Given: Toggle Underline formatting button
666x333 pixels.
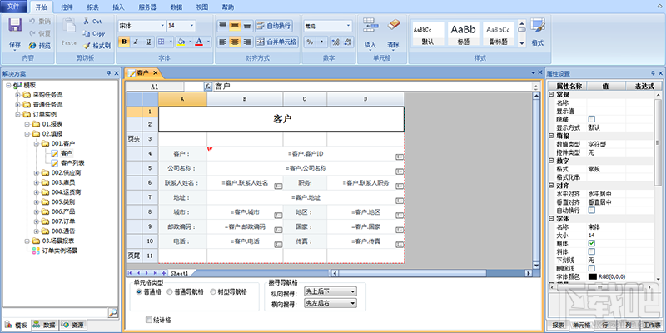Looking at the screenshot, I should (x=148, y=42).
